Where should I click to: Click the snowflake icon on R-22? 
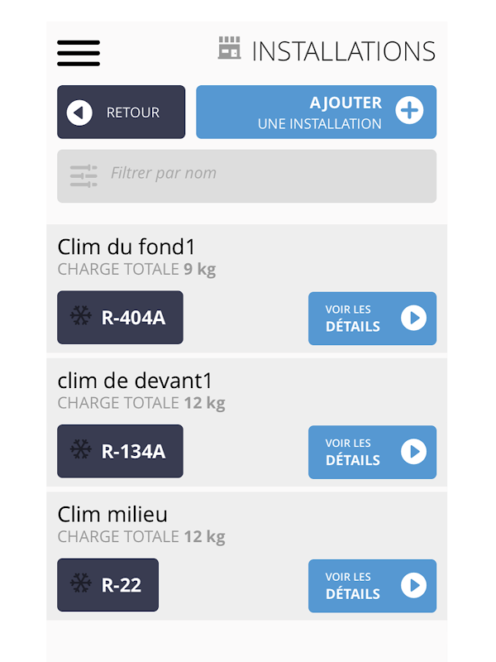pyautogui.click(x=80, y=583)
